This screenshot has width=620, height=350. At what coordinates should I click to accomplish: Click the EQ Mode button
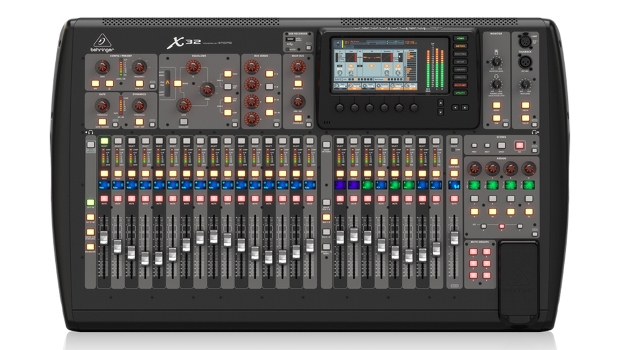point(178,84)
